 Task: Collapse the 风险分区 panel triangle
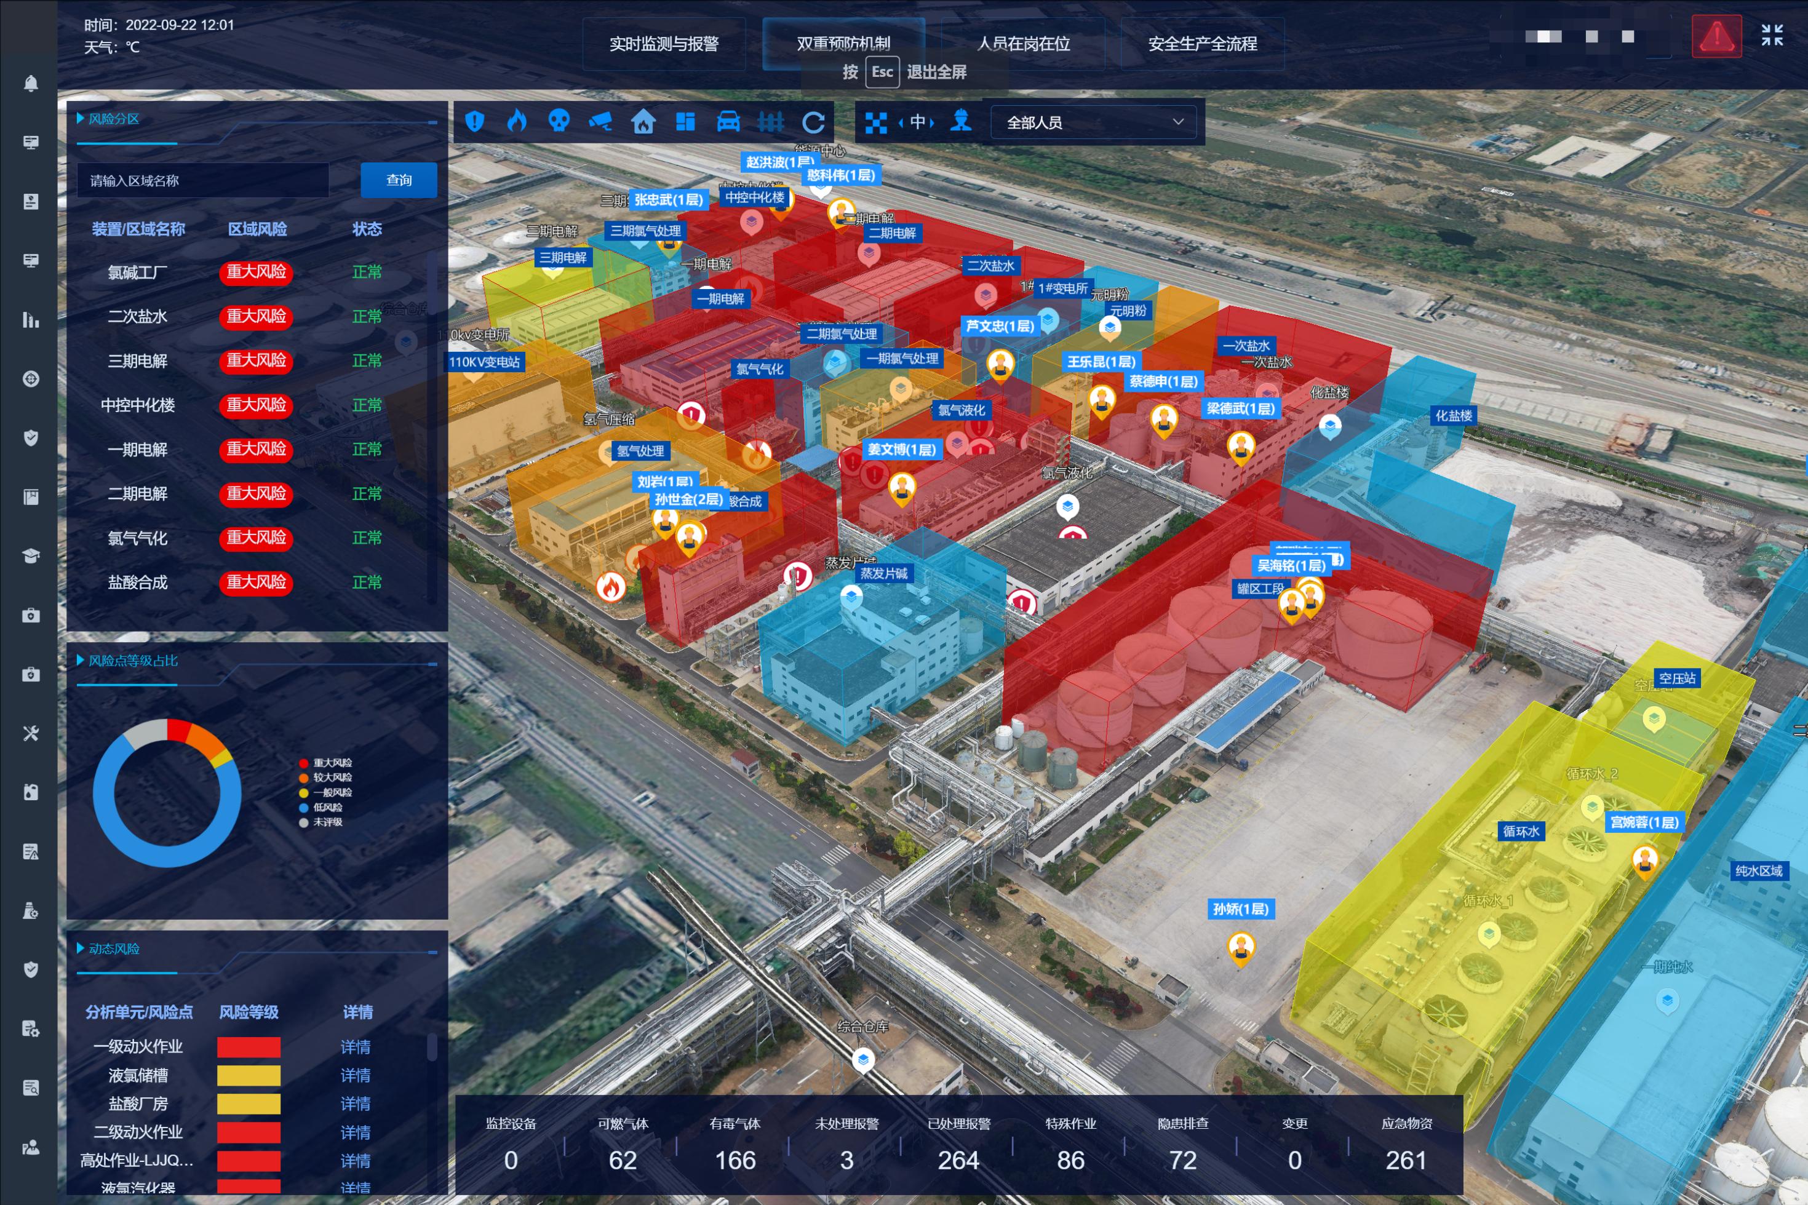click(x=80, y=118)
